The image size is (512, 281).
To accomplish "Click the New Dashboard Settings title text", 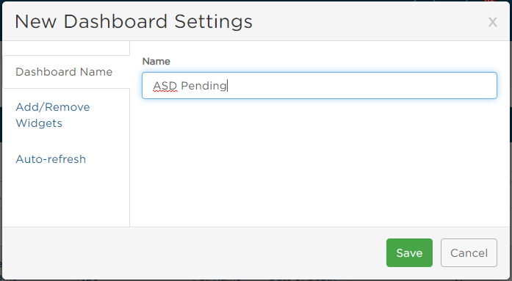I will pyautogui.click(x=134, y=21).
